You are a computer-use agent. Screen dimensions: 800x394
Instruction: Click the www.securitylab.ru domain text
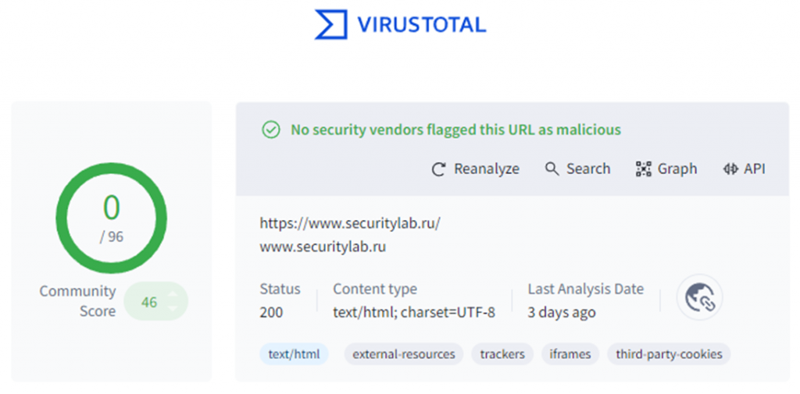click(323, 247)
